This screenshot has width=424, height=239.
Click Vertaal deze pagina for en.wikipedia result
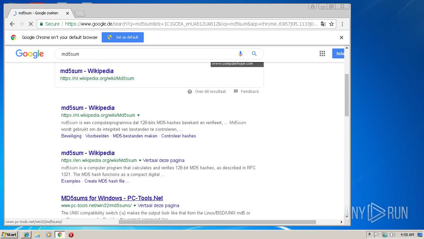click(164, 160)
